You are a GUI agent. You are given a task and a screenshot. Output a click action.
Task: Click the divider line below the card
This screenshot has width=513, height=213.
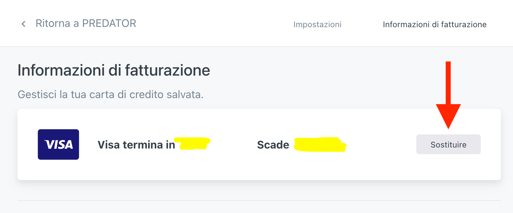pyautogui.click(x=259, y=201)
